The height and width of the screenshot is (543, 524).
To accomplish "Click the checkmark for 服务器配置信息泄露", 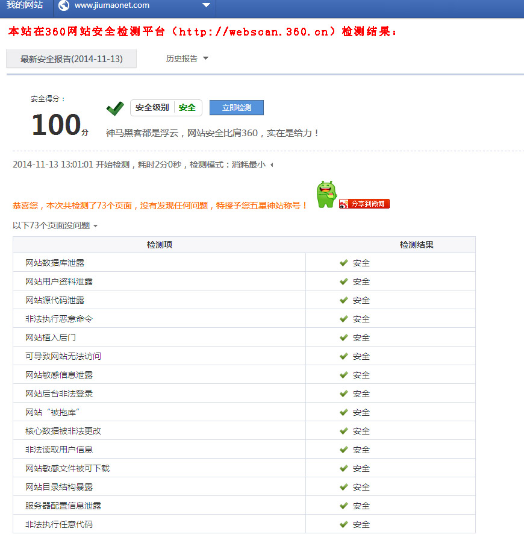I will [x=343, y=506].
